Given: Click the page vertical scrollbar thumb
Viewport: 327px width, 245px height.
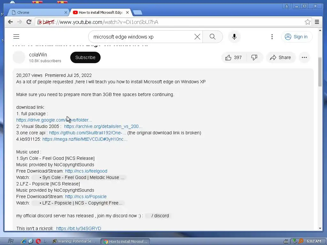Looking at the screenshot, I should pyautogui.click(x=320, y=72).
